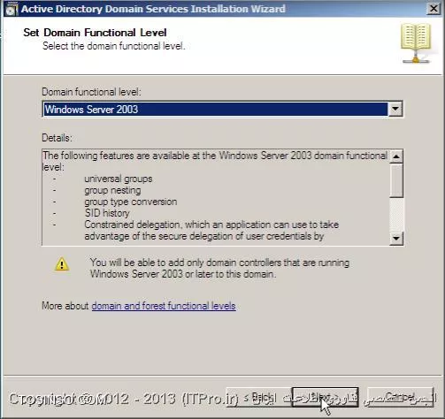Viewport: 445px width, 419px height.
Task: Click inside the Details text box
Action: pos(215,197)
